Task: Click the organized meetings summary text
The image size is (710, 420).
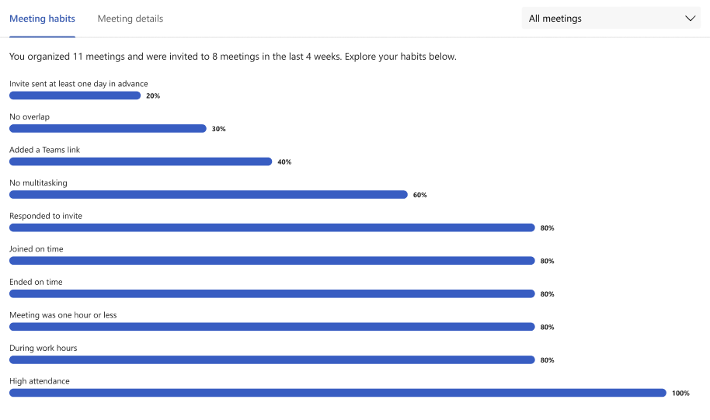Action: 232,57
